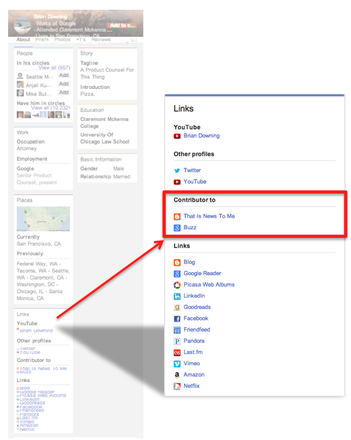Viewport: 351px width, 440px height.
Task: Click the Facebook icon in Links list
Action: click(x=177, y=319)
